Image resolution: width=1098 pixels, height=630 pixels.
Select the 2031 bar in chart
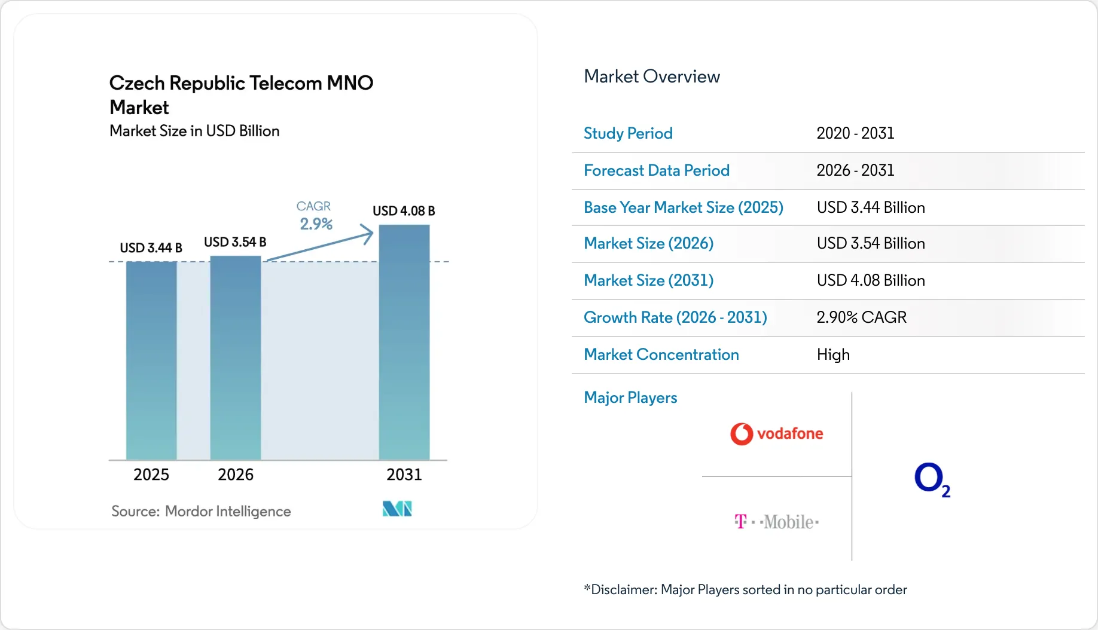coord(404,342)
